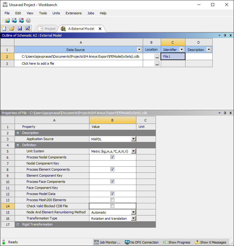
Task: Open the Outline panel options arrow
Action: coord(219,35)
